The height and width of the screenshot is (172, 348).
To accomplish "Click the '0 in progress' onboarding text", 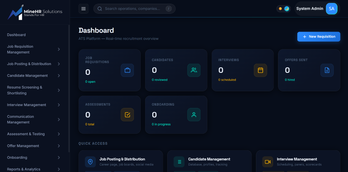I will pyautogui.click(x=161, y=124).
